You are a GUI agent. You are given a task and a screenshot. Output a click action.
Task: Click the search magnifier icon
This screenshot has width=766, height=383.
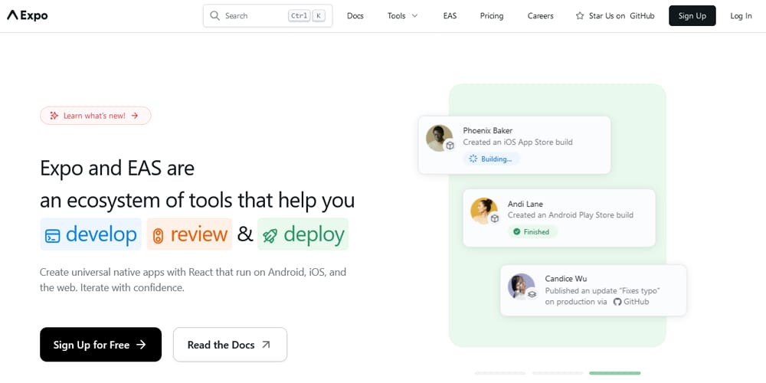tap(214, 15)
